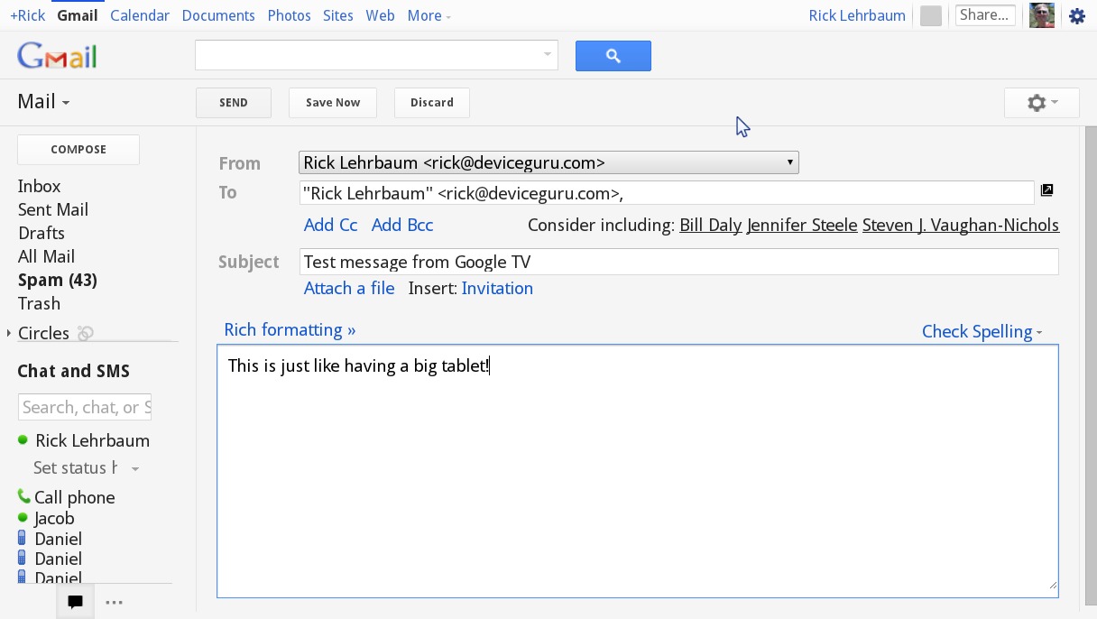Click into the Subject field
The width and height of the screenshot is (1097, 619).
pyautogui.click(x=678, y=262)
